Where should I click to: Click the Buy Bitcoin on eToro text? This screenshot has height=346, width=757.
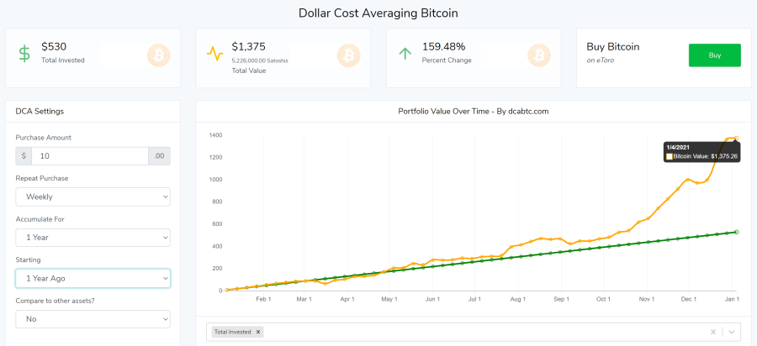pos(613,53)
